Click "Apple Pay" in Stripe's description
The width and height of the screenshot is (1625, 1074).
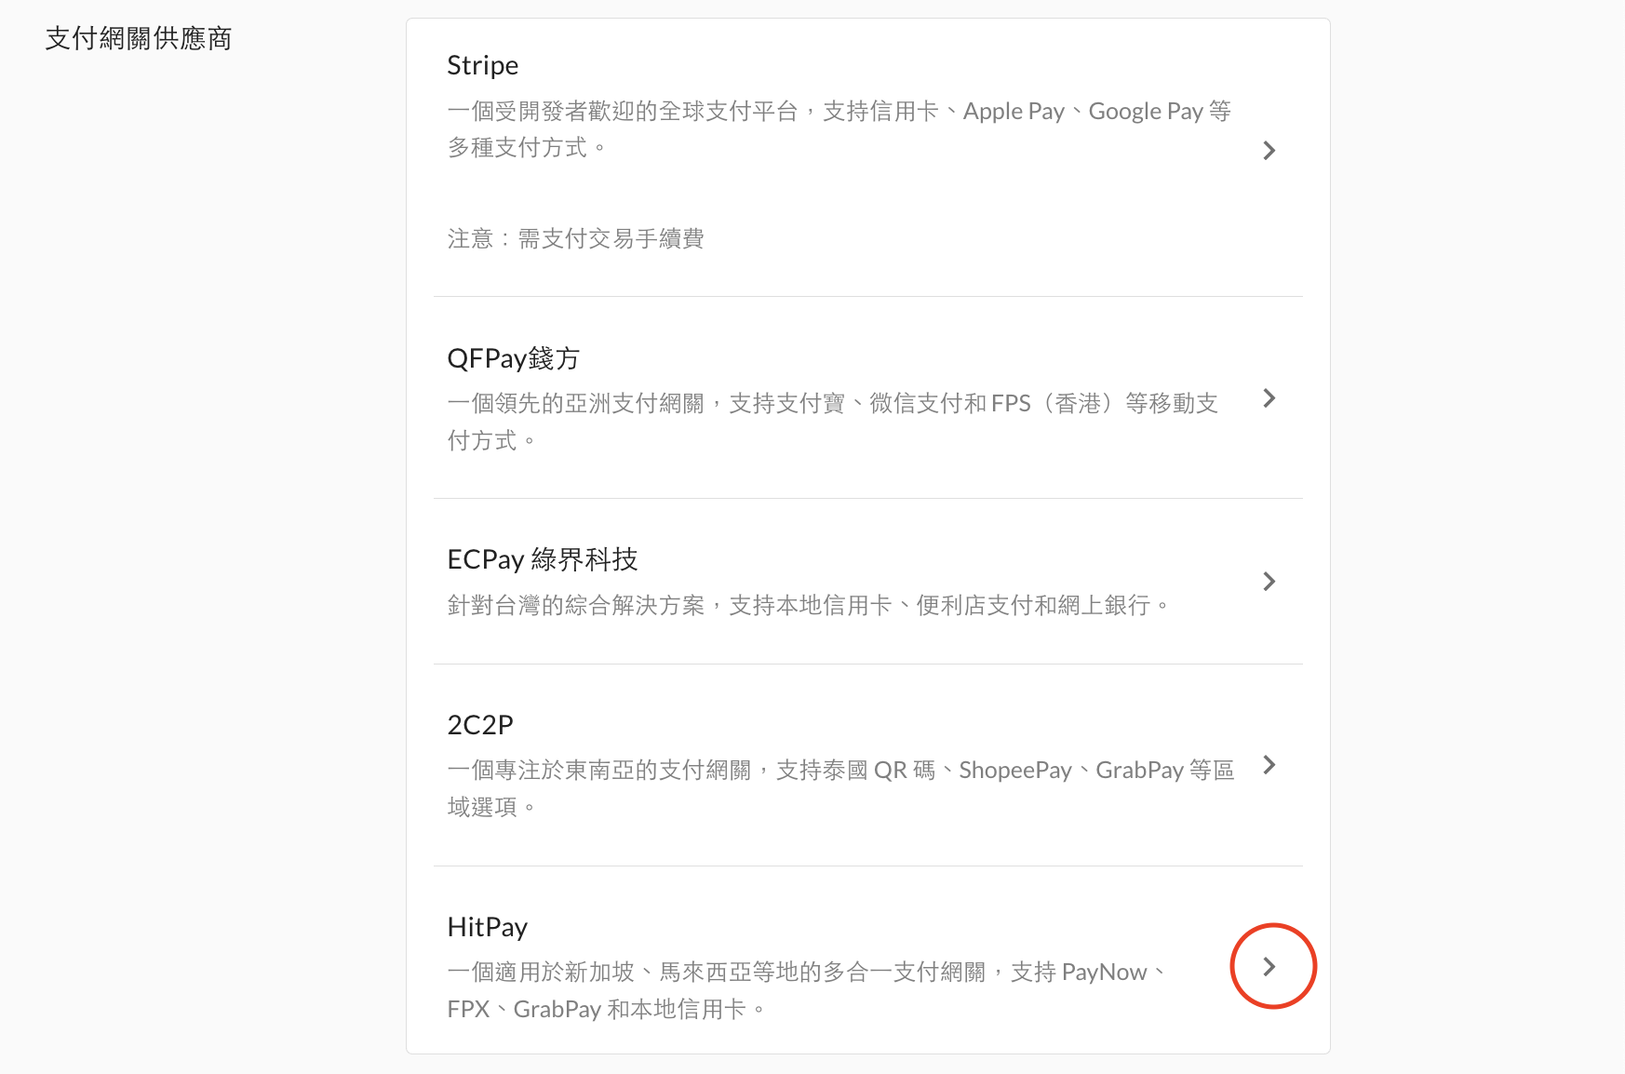click(1014, 112)
